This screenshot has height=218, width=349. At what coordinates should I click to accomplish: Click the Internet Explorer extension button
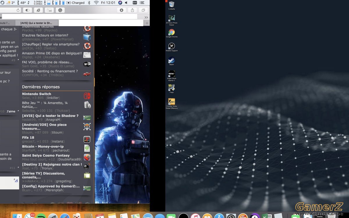click(x=38, y=10)
